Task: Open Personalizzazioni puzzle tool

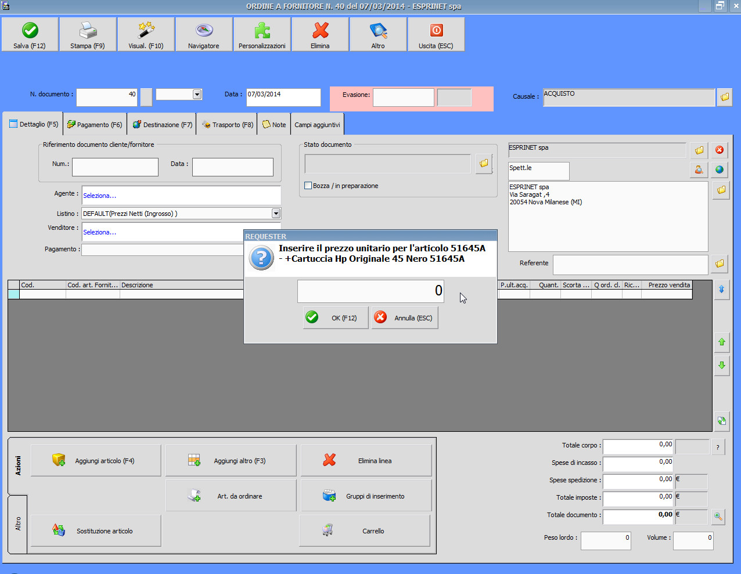Action: pyautogui.click(x=262, y=34)
